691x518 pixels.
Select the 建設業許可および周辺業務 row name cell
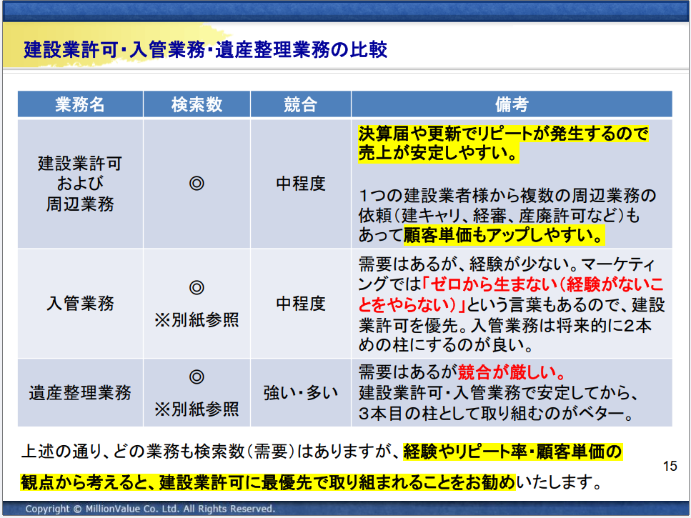click(x=80, y=183)
